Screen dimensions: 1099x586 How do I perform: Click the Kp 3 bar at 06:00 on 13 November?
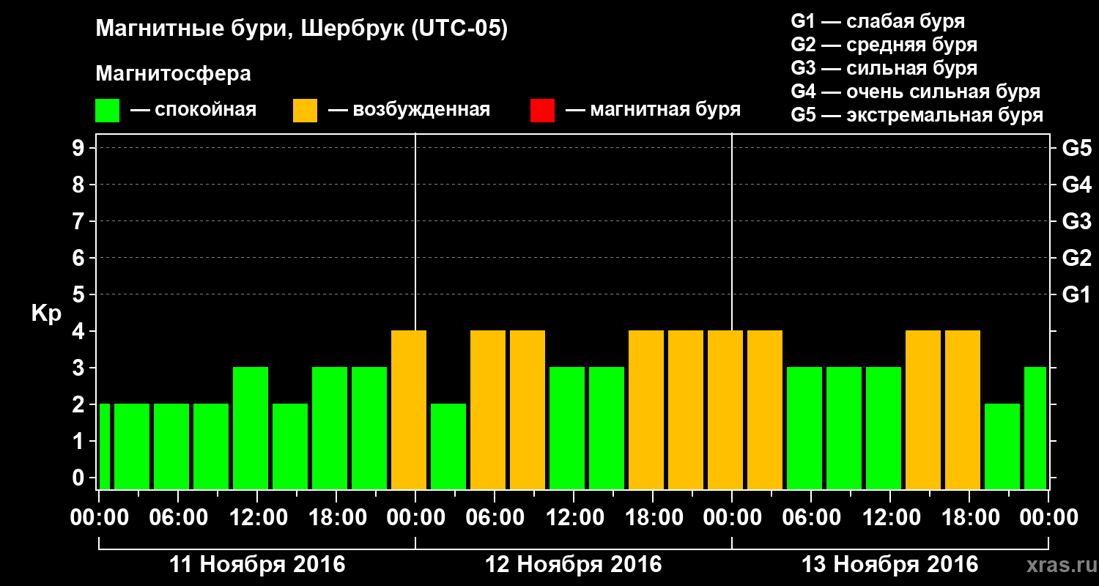[804, 428]
